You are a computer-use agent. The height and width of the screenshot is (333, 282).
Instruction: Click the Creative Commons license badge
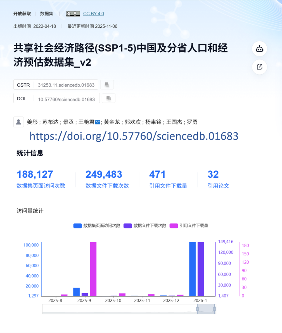(x=73, y=14)
